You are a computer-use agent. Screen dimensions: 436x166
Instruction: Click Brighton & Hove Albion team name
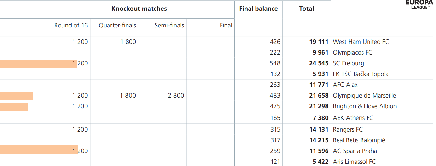point(365,106)
